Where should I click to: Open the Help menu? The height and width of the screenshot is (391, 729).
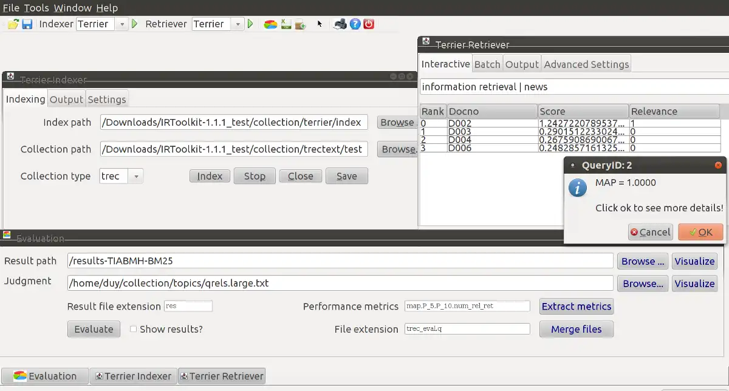point(106,8)
